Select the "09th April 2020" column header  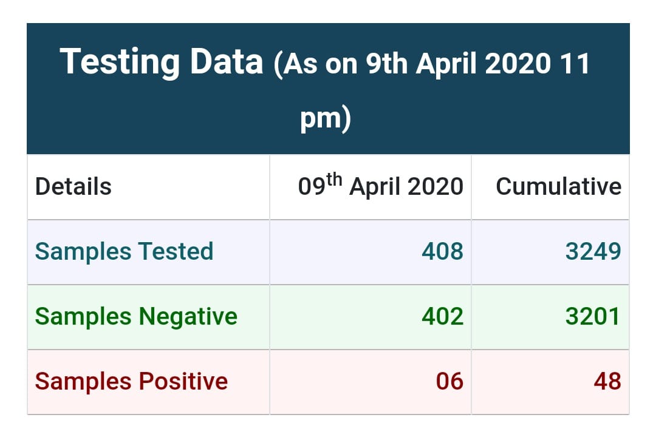tap(380, 186)
